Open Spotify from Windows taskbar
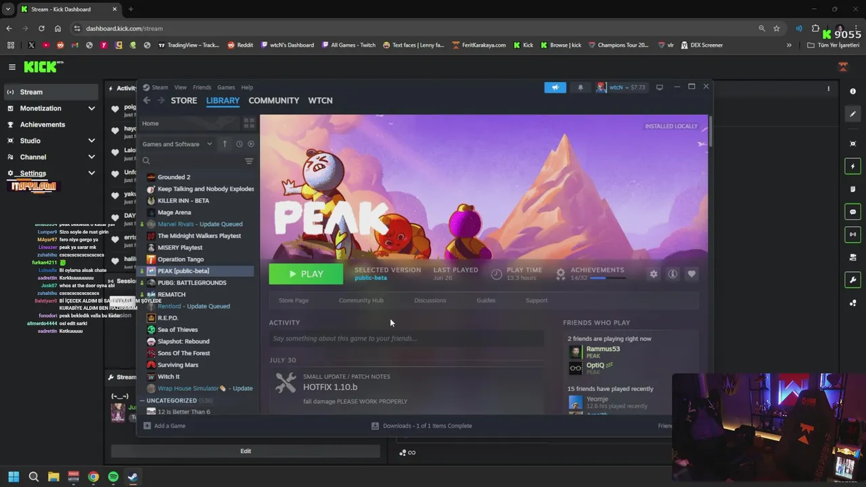Image resolution: width=866 pixels, height=487 pixels. [x=113, y=477]
